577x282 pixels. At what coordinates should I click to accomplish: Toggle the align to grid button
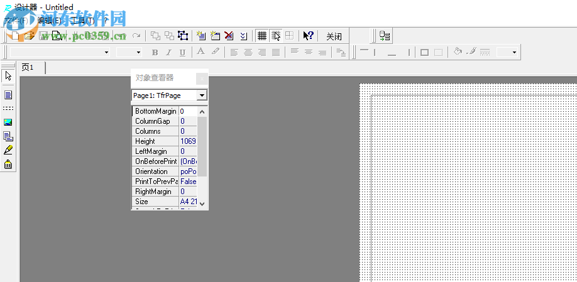(x=276, y=36)
